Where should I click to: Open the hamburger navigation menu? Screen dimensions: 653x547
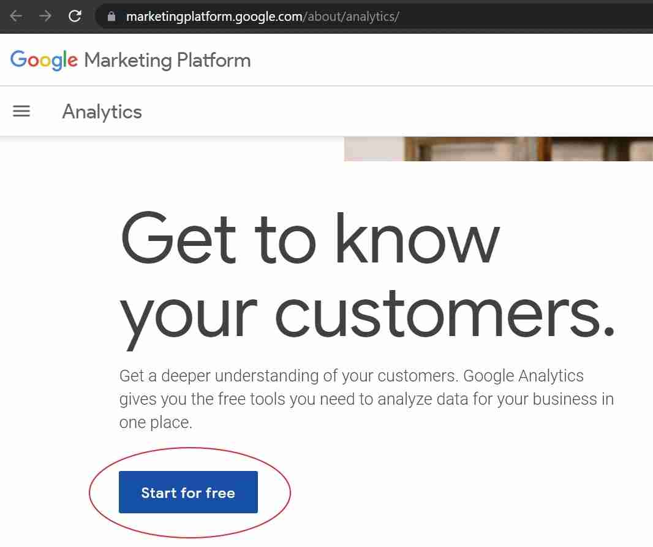[21, 112]
